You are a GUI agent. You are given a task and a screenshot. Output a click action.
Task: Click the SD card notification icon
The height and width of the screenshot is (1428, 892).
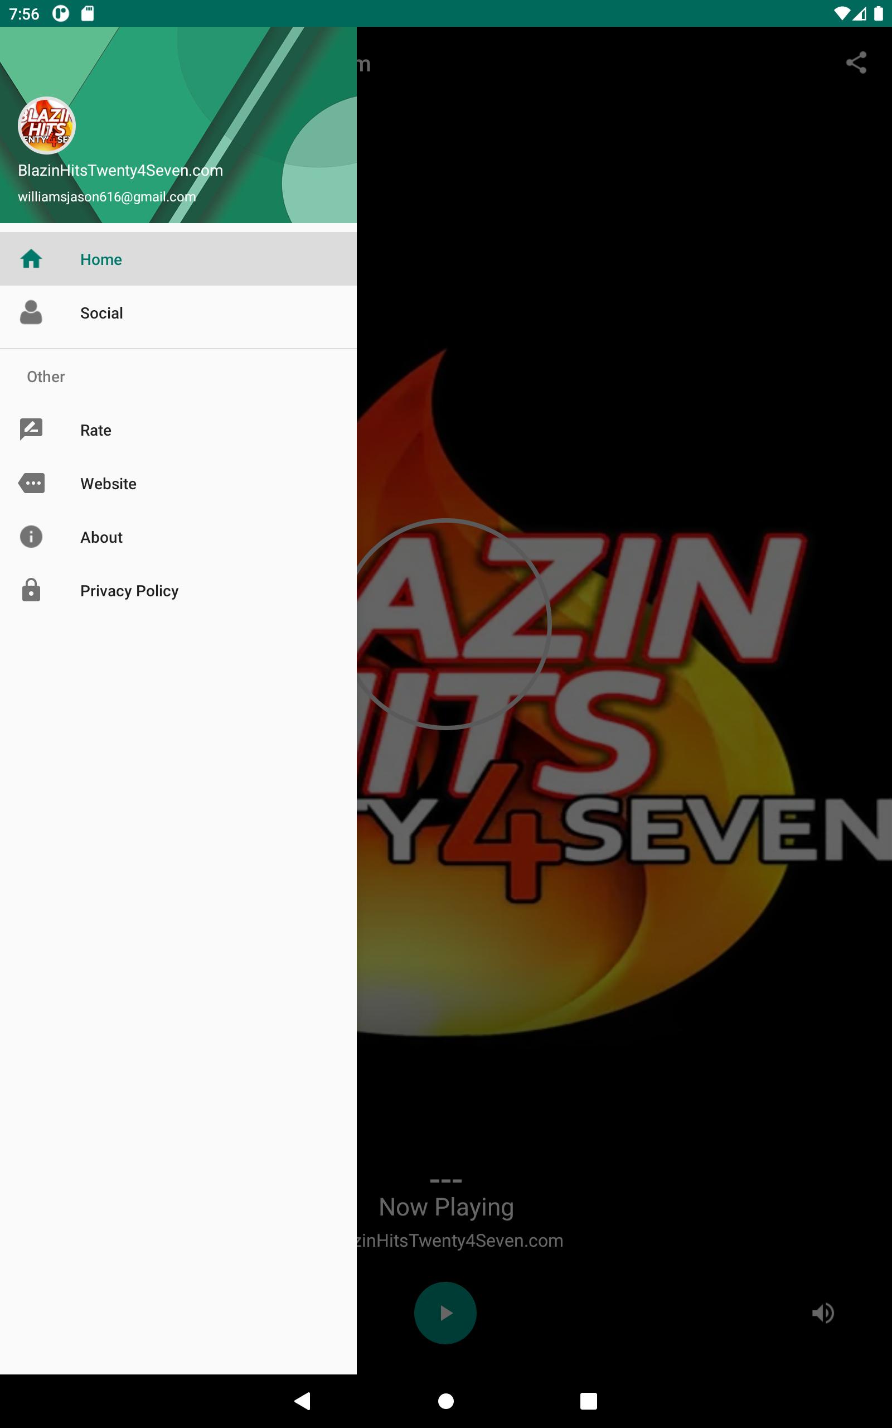pos(88,13)
